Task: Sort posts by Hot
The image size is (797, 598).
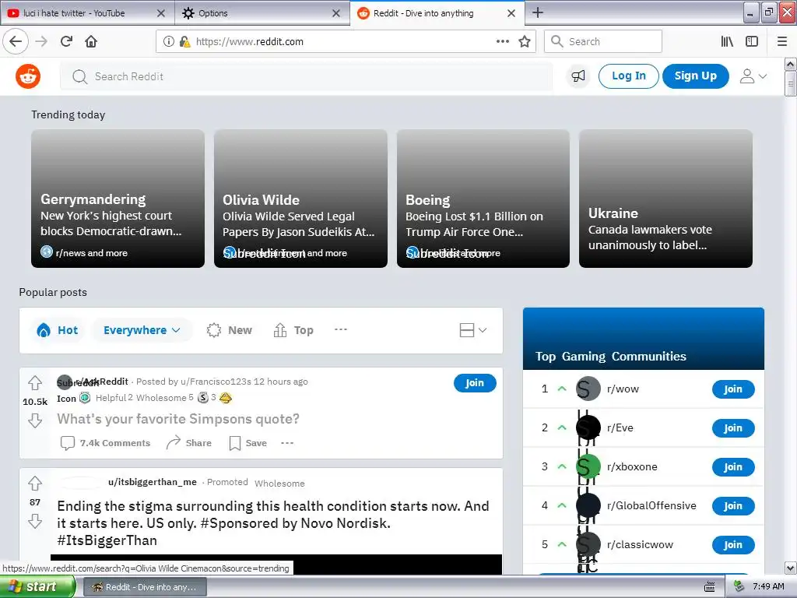Action: coord(58,330)
